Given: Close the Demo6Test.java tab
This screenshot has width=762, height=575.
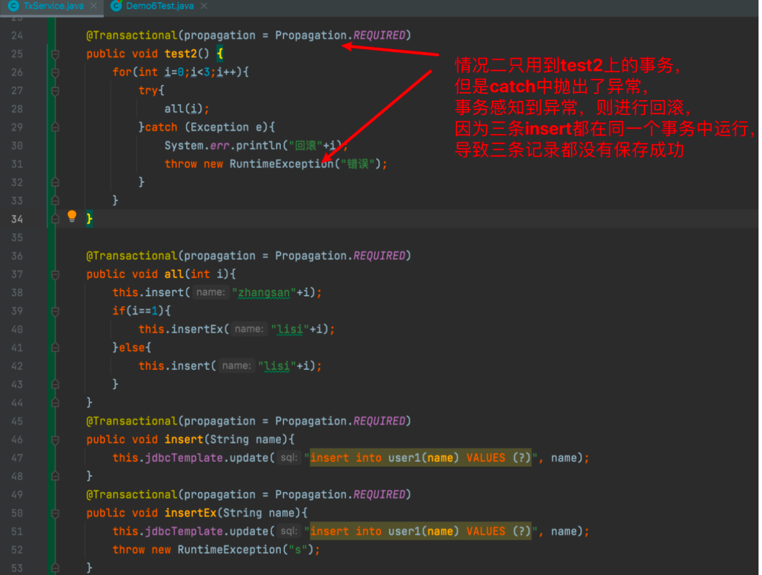Looking at the screenshot, I should [x=204, y=6].
